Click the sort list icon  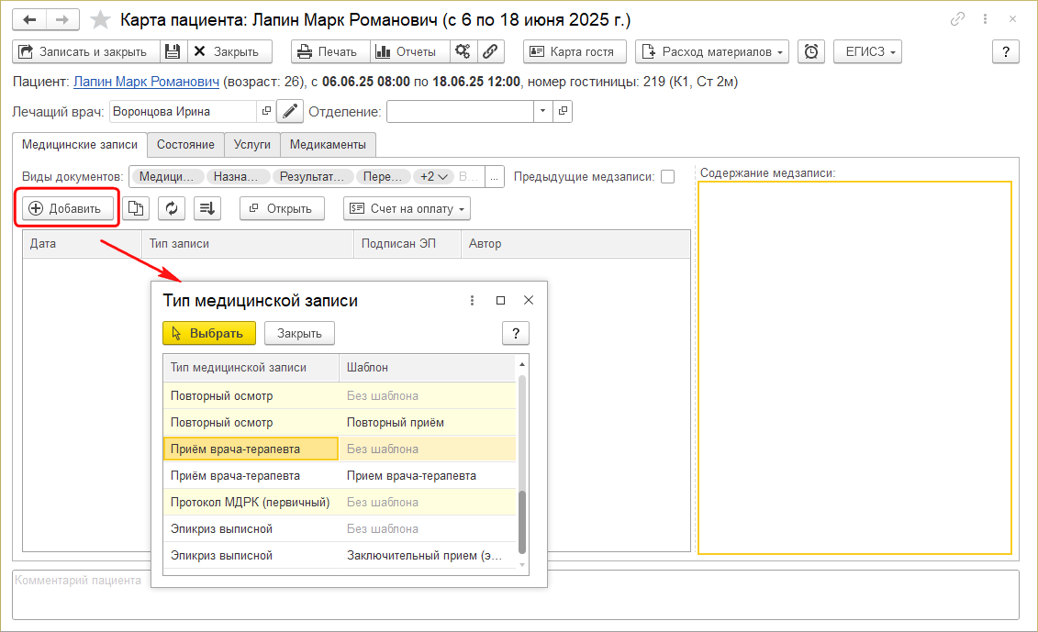pyautogui.click(x=207, y=209)
